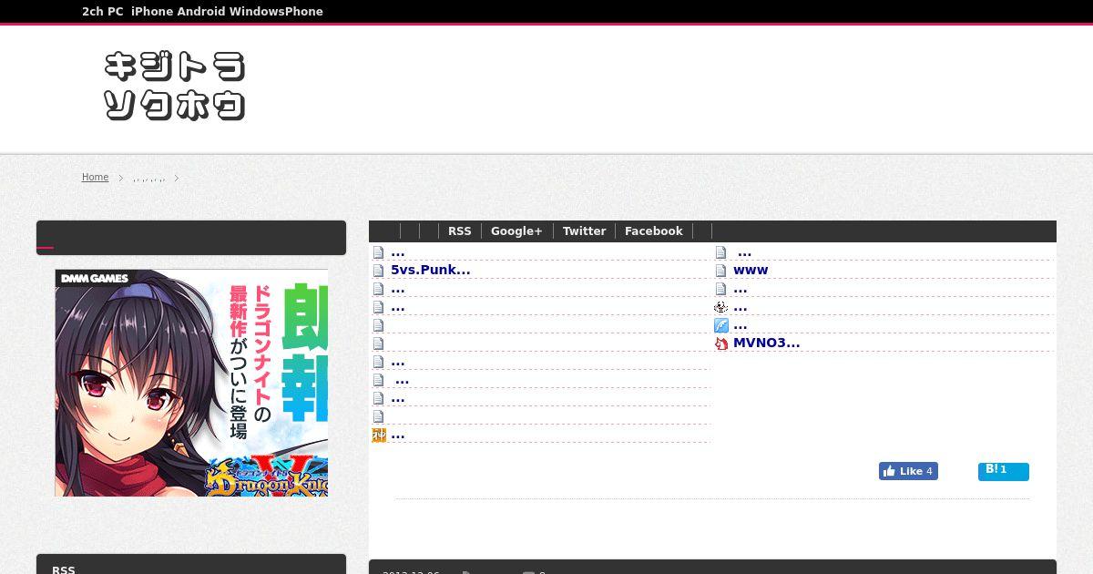Image resolution: width=1093 pixels, height=574 pixels.
Task: Click the Hatena B! bookmark button
Action: [x=1004, y=471]
